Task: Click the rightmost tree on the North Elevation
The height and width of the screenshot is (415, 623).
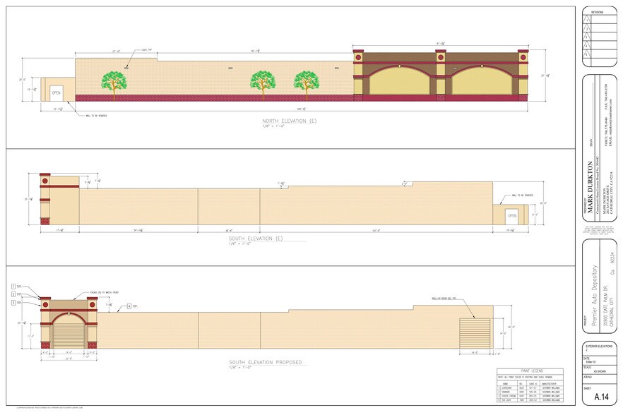Action: click(306, 80)
